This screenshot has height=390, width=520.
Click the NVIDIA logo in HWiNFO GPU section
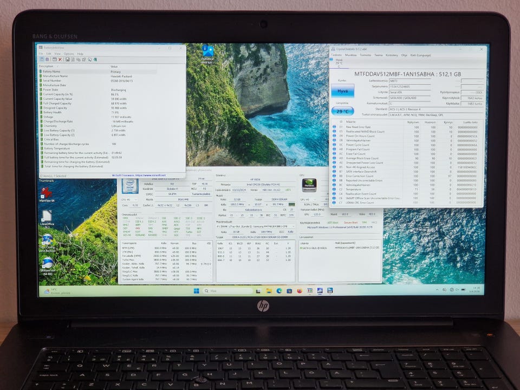click(309, 185)
